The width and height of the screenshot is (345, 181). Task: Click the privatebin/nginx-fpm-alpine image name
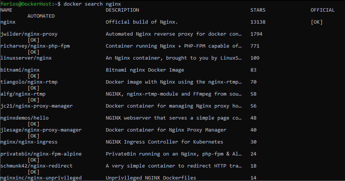41,154
